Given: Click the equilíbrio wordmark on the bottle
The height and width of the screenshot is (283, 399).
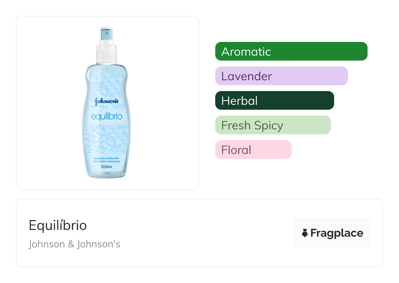Looking at the screenshot, I should [x=106, y=116].
